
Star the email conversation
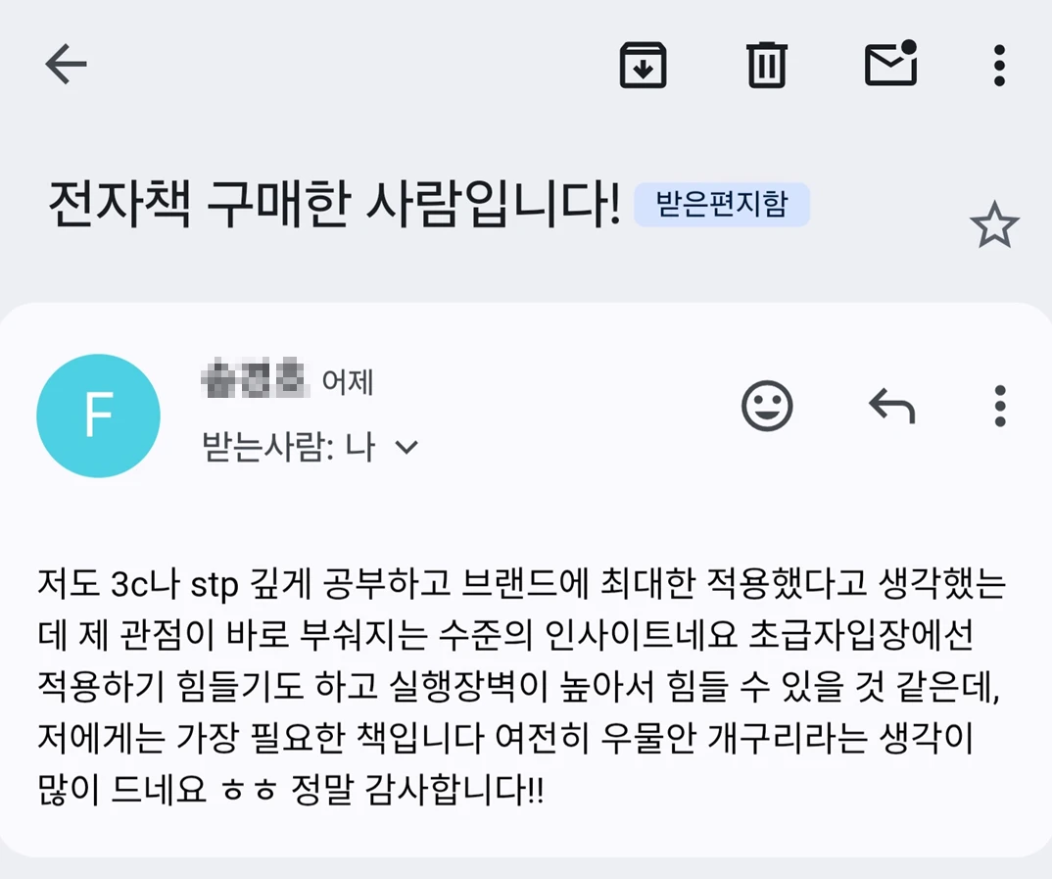click(x=994, y=226)
